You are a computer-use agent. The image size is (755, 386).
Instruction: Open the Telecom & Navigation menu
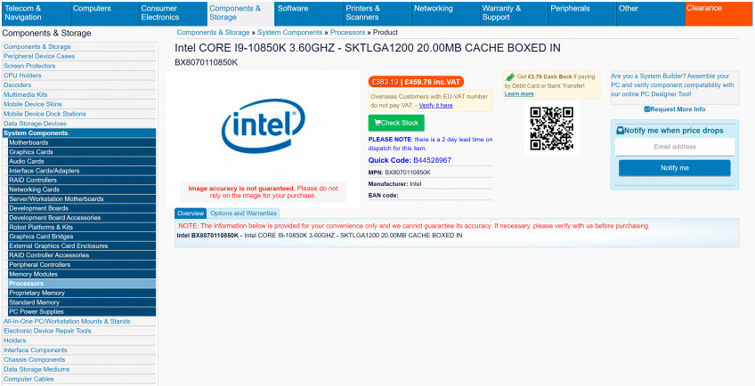pos(36,13)
